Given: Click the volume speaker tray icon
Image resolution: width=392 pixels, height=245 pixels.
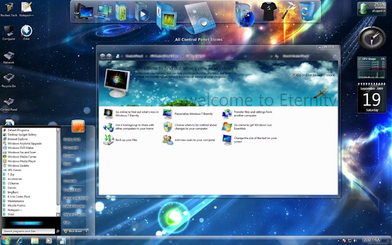Looking at the screenshot, I should [355, 241].
